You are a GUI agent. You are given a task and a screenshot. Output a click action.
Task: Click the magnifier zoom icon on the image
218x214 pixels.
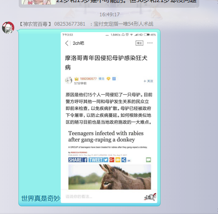pos(152,197)
